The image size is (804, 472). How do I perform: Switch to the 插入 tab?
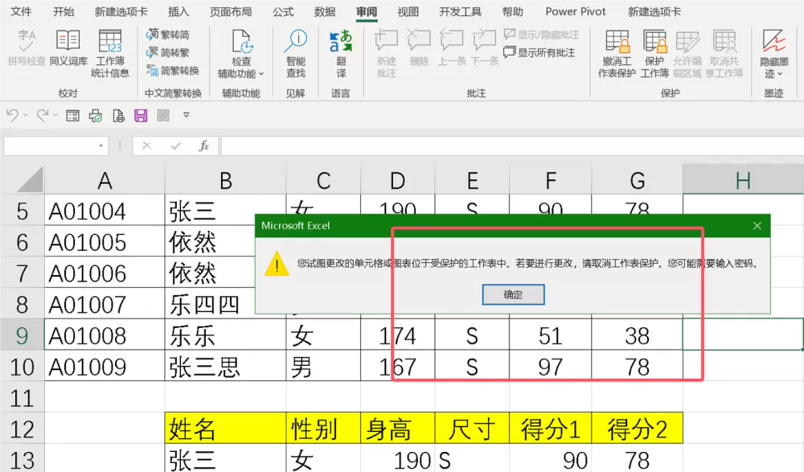(178, 12)
